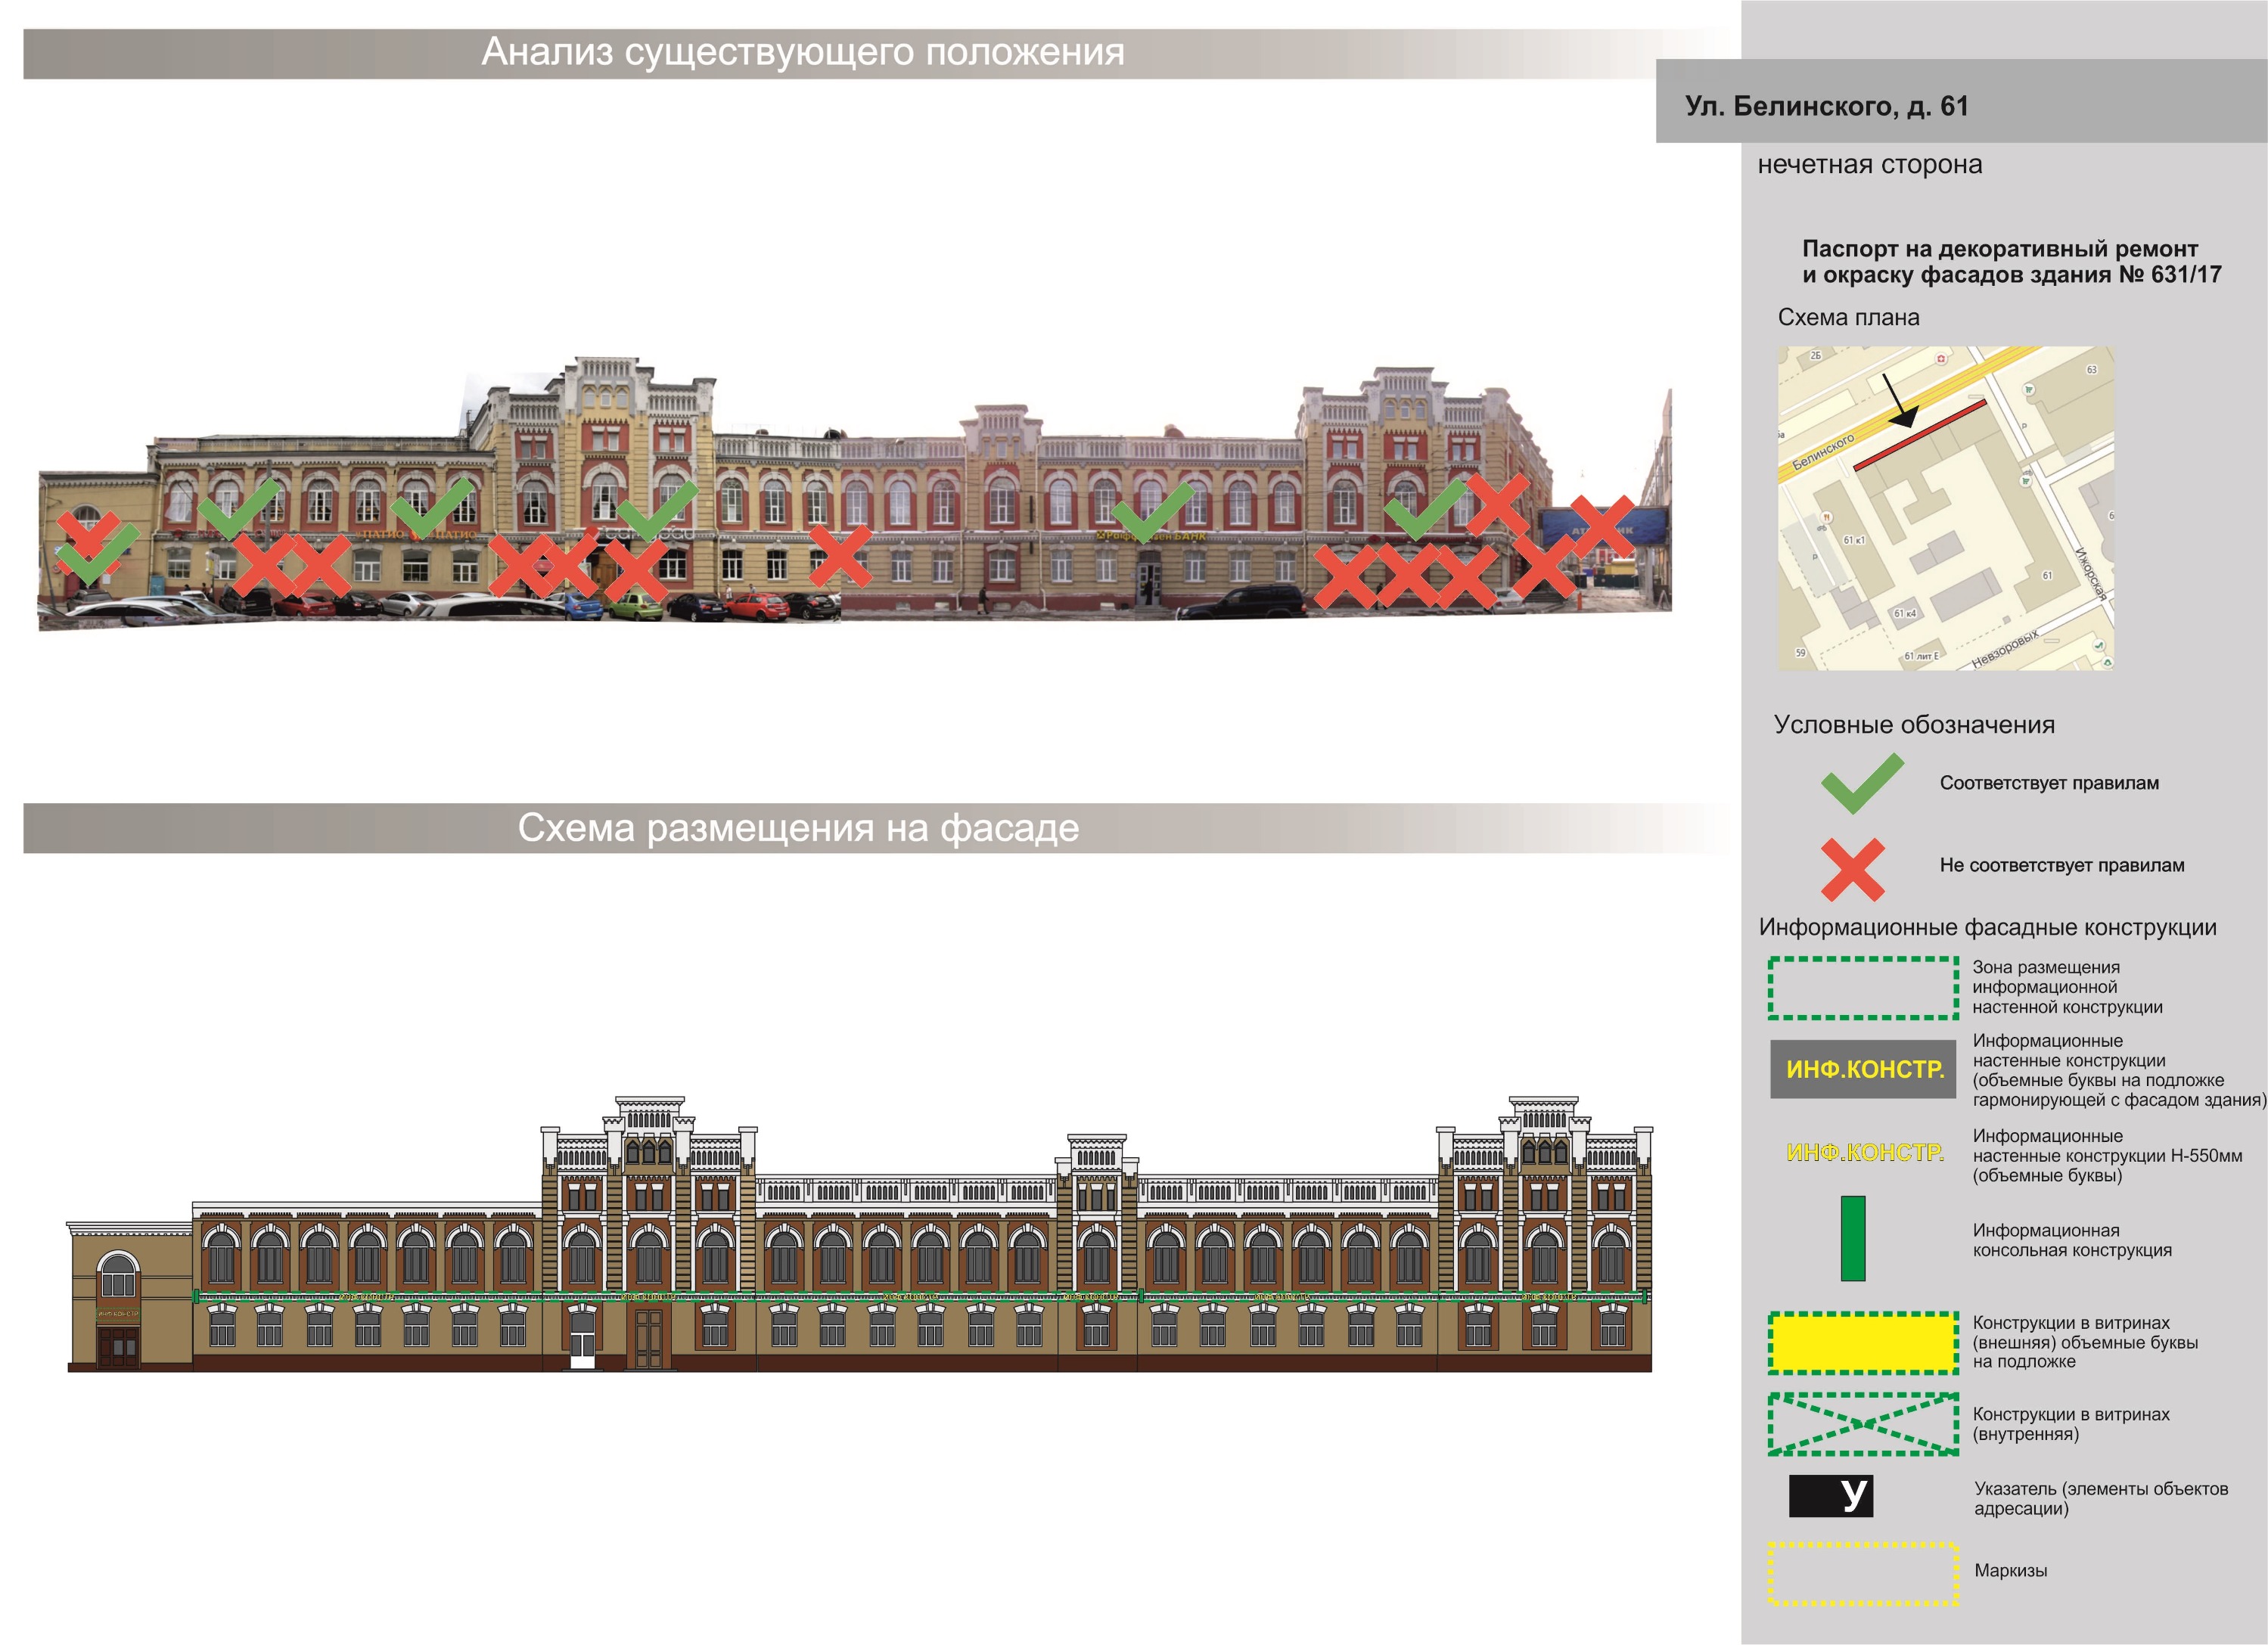
Task: Select the yellow dotted Маркизы rectangle symbol
Action: 1864,1574
